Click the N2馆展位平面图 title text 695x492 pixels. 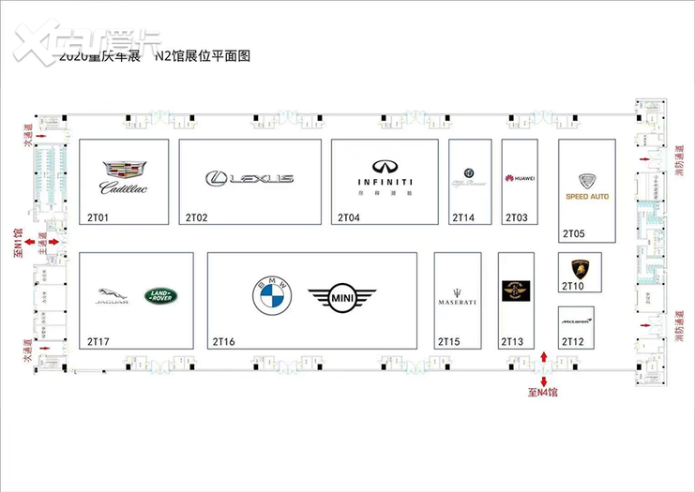(202, 56)
